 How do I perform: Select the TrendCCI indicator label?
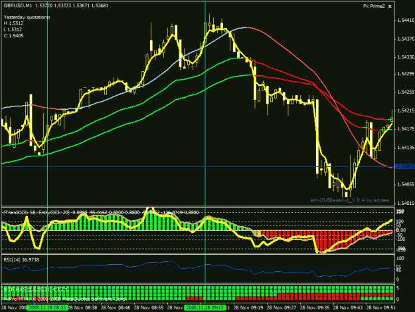tap(100, 212)
